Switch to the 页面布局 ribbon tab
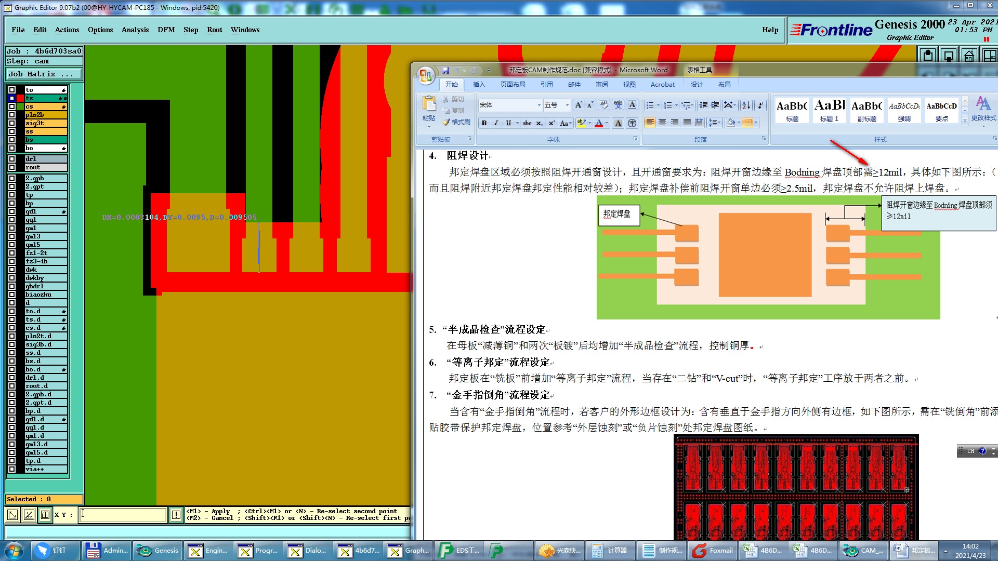 coord(513,85)
